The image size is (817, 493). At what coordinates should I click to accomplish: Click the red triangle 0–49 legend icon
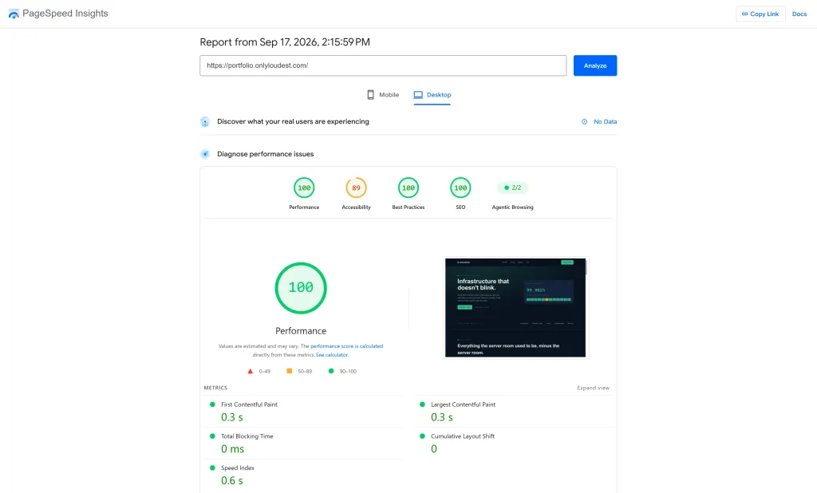tap(250, 371)
